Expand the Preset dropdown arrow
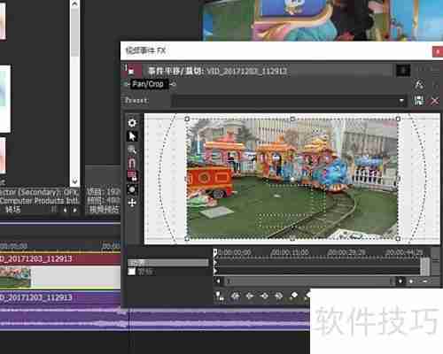 [x=401, y=101]
